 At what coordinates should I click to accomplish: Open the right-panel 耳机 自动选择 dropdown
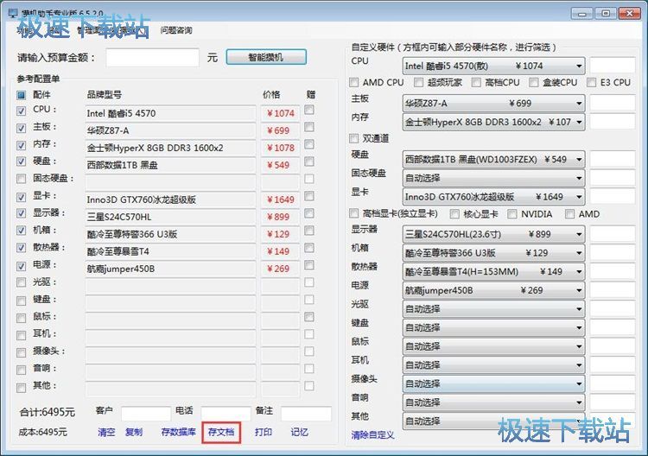[x=494, y=365]
